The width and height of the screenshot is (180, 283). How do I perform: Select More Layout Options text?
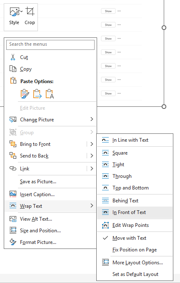[137, 263]
